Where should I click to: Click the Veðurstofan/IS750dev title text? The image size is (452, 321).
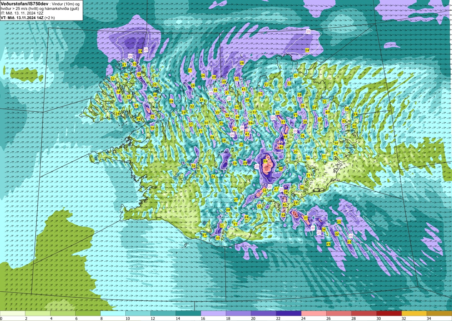(24, 3)
